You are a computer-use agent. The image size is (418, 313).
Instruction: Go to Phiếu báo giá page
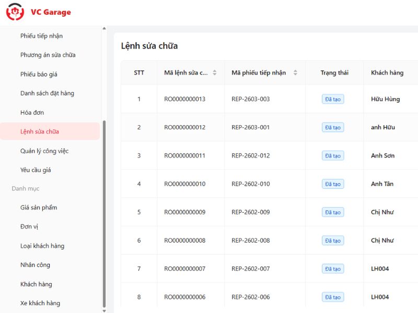coord(39,75)
